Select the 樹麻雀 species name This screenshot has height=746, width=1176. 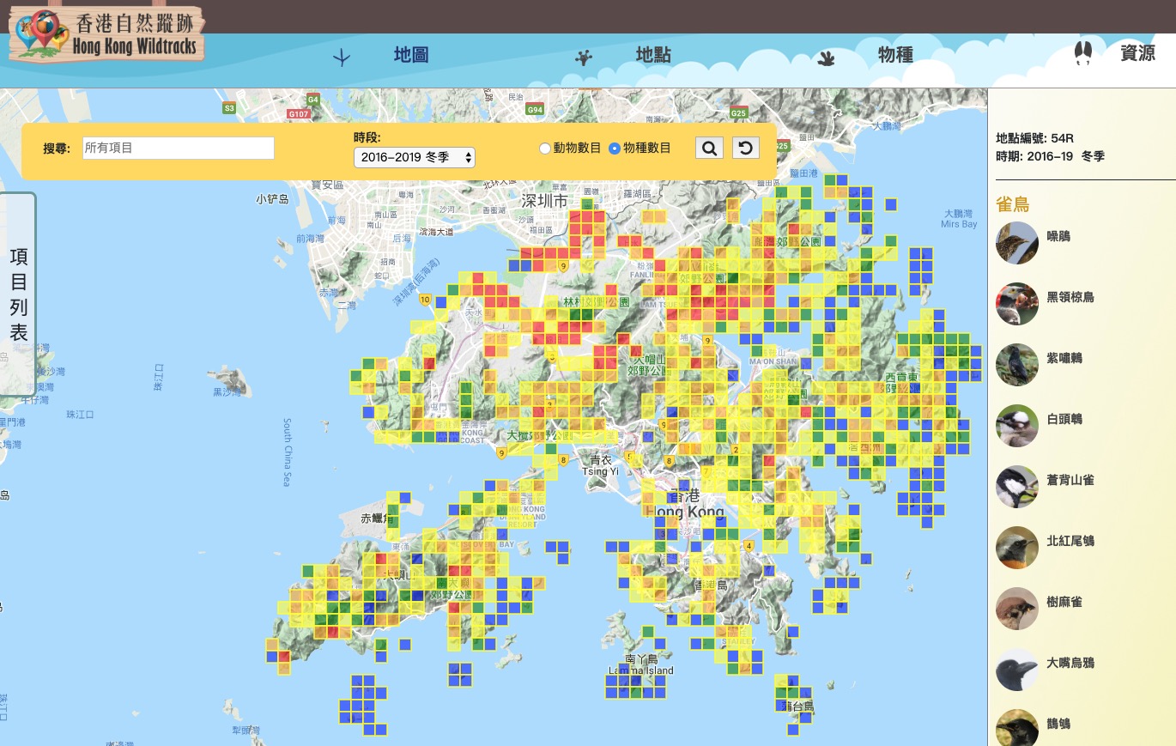(x=1064, y=602)
